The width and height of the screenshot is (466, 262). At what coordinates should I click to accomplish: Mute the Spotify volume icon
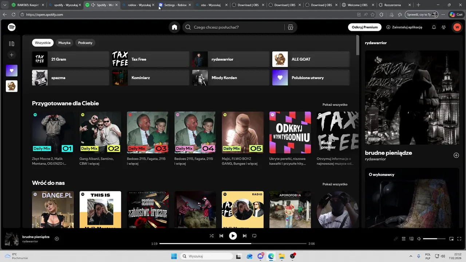419,239
